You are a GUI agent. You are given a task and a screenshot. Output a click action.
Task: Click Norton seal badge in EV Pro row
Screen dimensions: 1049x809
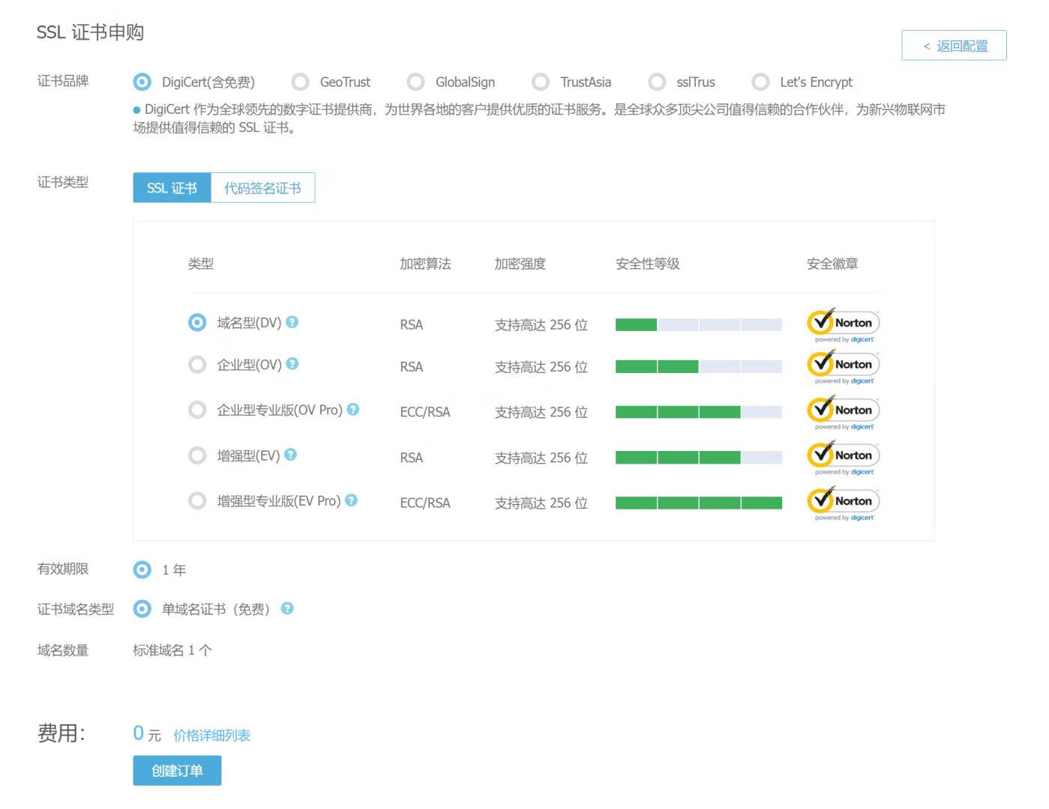pos(843,503)
